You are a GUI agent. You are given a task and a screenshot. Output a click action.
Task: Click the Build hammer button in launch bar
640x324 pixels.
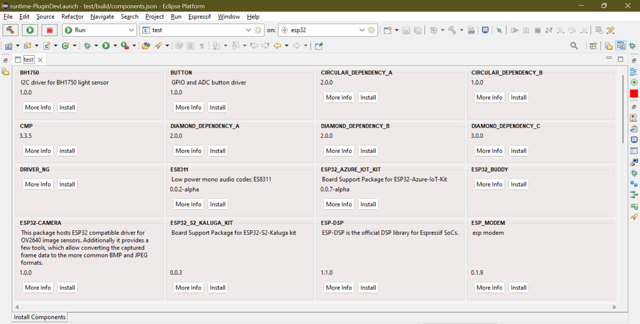point(10,30)
